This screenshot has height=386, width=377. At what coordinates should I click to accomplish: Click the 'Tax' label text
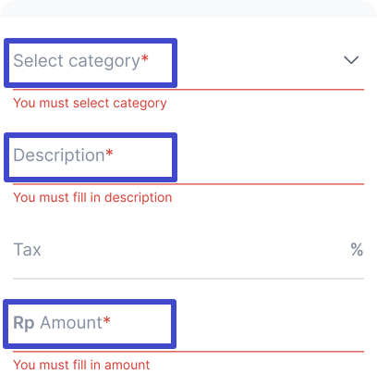(27, 250)
